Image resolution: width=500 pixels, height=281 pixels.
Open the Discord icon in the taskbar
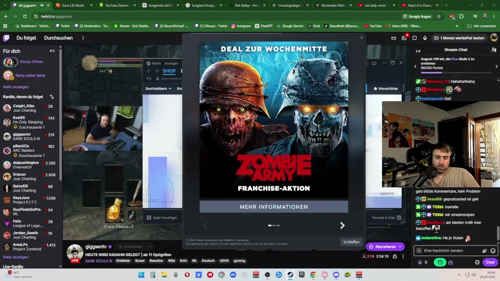[336, 275]
